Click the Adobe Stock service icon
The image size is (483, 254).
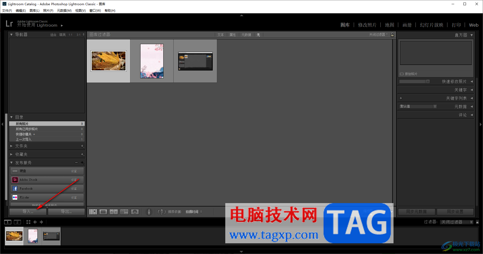tap(15, 180)
